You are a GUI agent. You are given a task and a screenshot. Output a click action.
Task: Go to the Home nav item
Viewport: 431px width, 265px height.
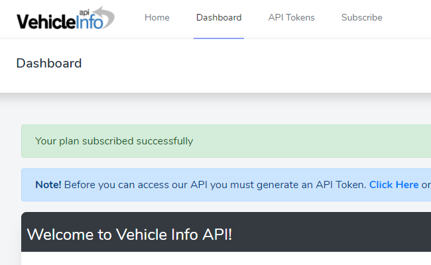point(157,18)
